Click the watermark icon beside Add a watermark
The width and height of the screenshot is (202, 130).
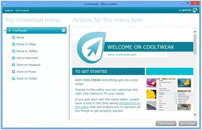coord(13,58)
